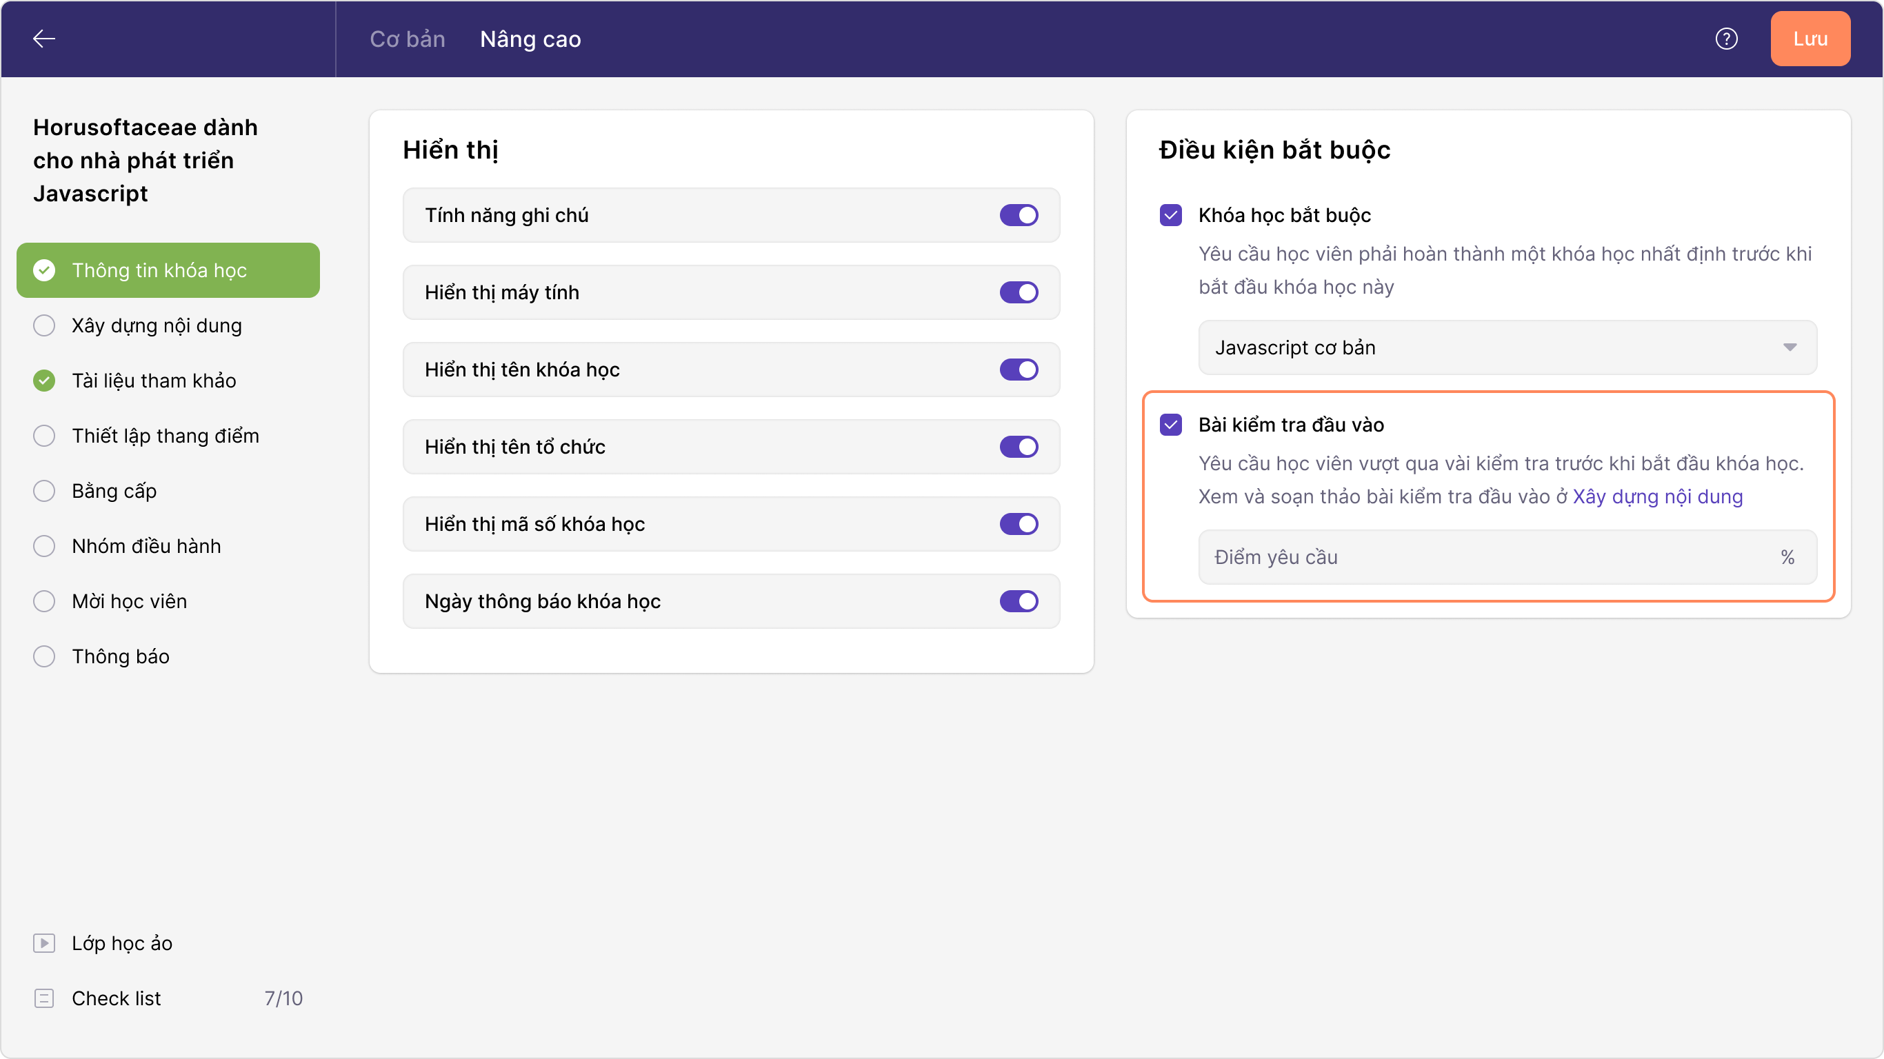Click the Điểm yêu cầu input field
1884x1059 pixels.
pyautogui.click(x=1492, y=557)
